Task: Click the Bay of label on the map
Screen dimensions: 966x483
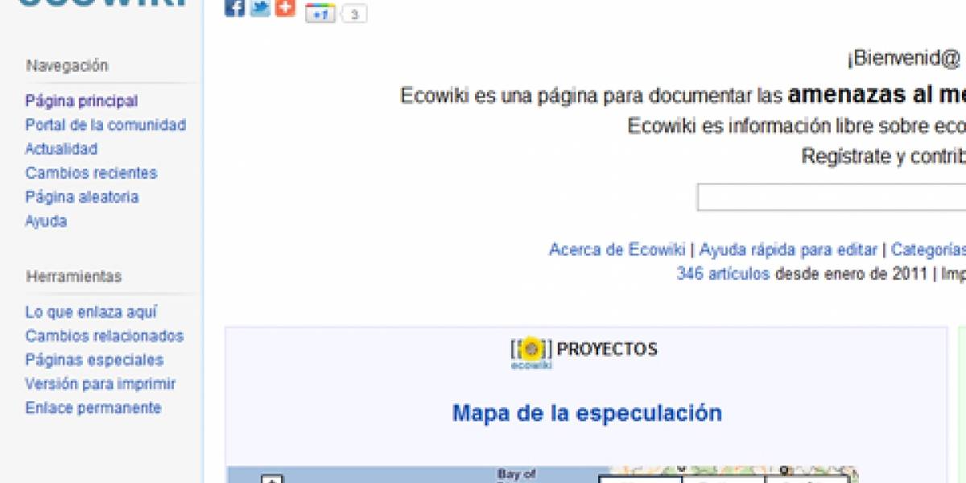Action: (517, 474)
